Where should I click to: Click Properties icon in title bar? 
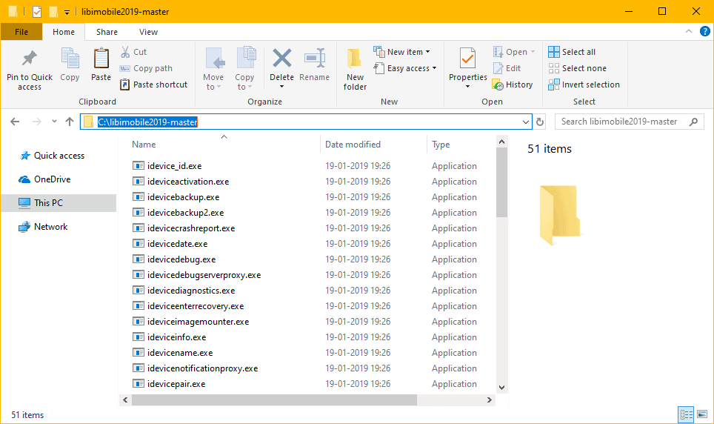[x=37, y=11]
